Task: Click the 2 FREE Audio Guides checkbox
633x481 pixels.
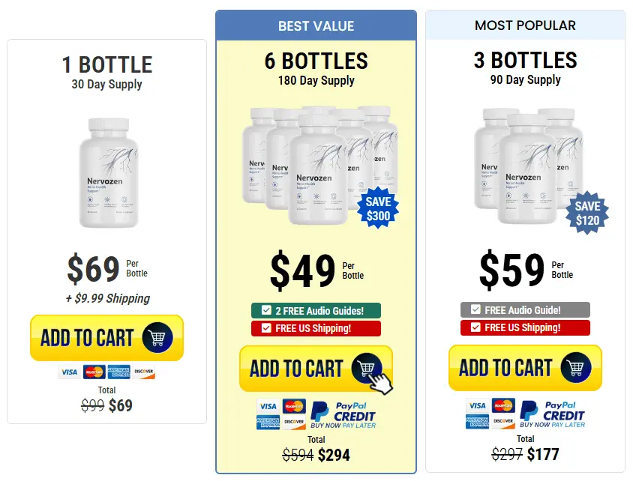Action: [x=266, y=310]
